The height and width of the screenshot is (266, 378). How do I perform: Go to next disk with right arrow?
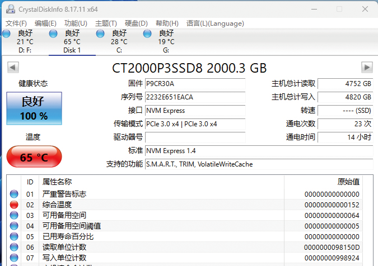click(367, 68)
